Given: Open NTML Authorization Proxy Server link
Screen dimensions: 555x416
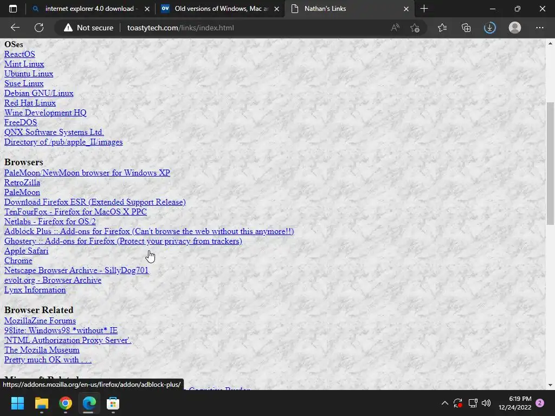Looking at the screenshot, I should pos(68,340).
